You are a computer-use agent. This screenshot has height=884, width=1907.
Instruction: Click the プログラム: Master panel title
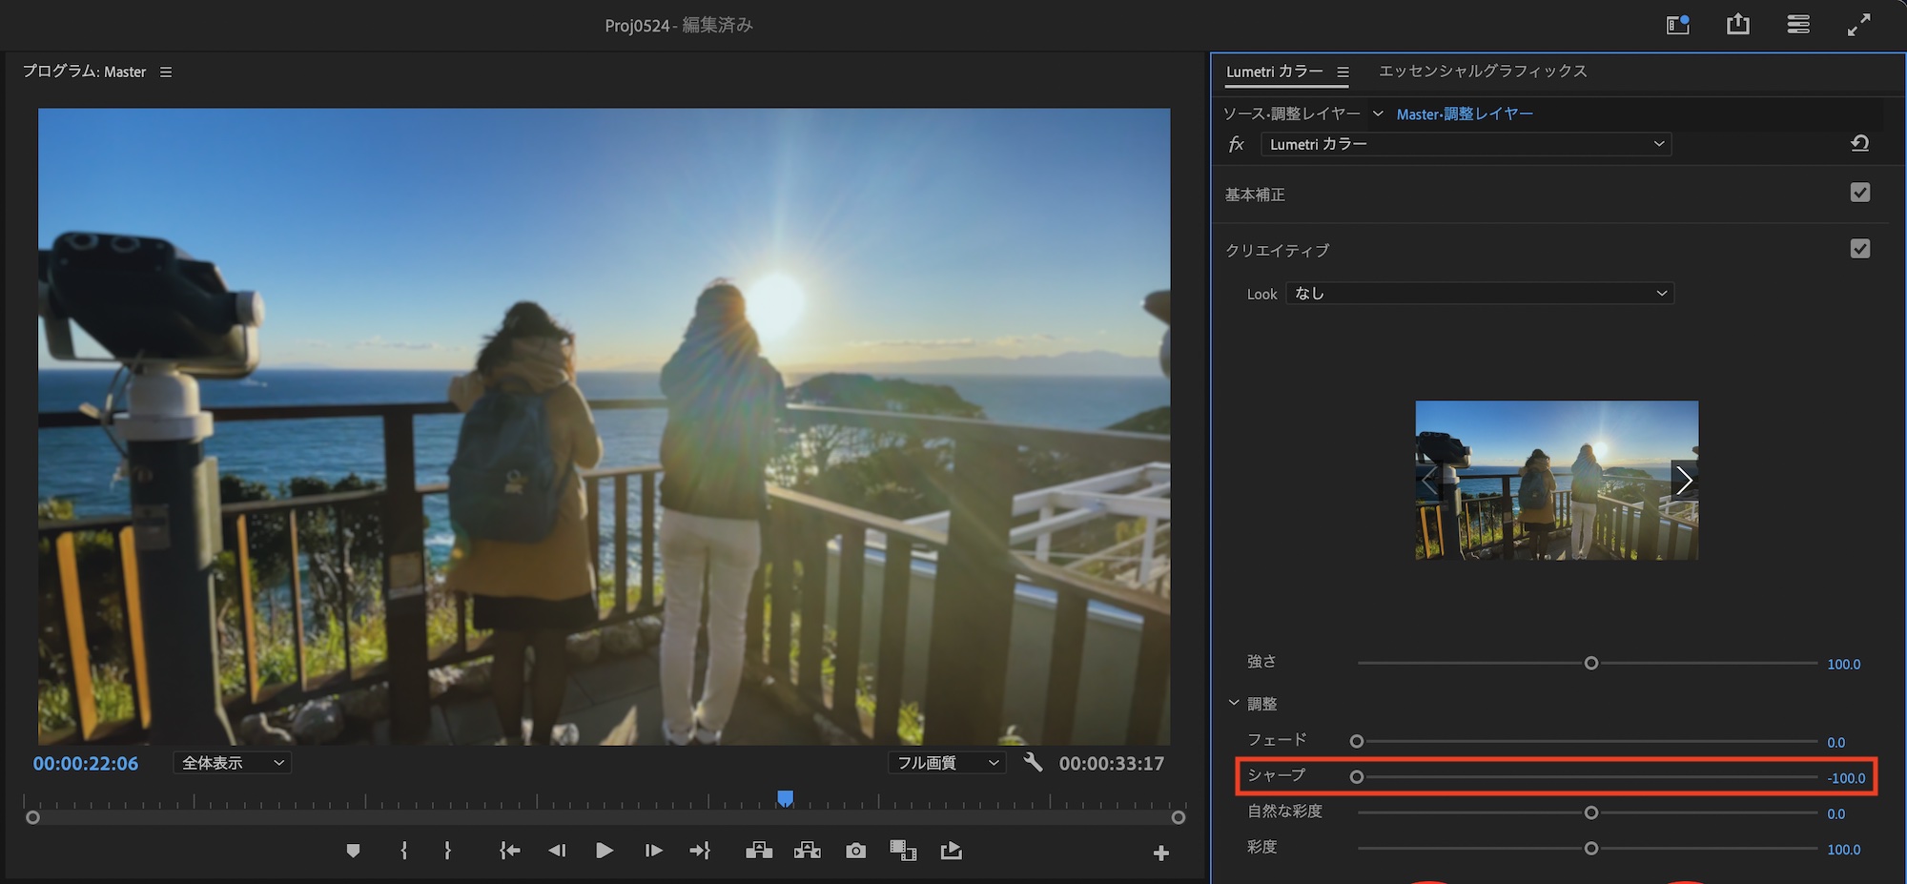[x=84, y=72]
